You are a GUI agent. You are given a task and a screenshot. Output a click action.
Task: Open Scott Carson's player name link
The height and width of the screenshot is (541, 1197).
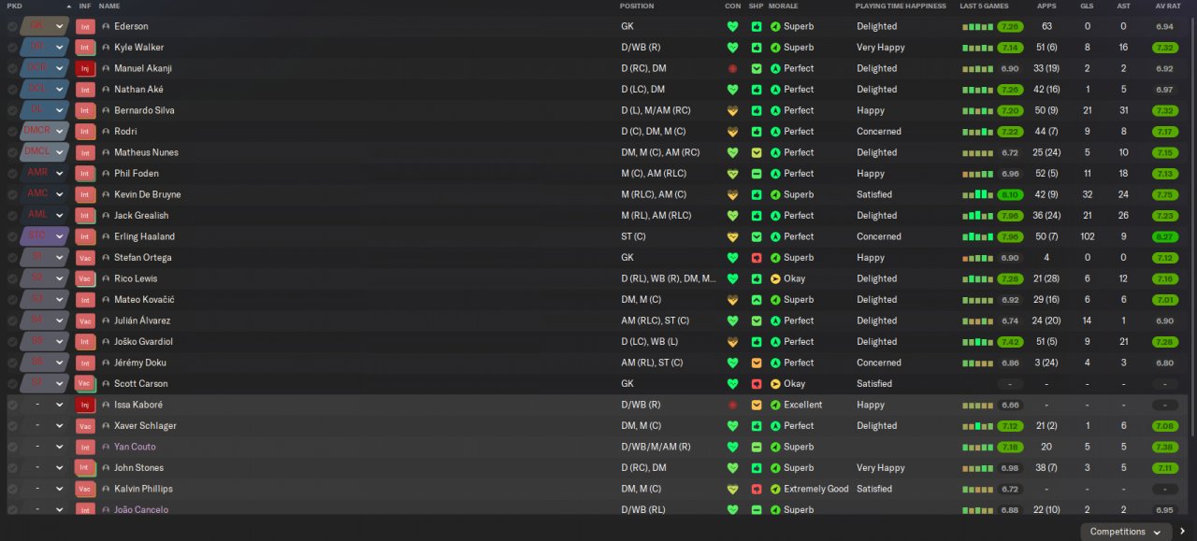(141, 384)
